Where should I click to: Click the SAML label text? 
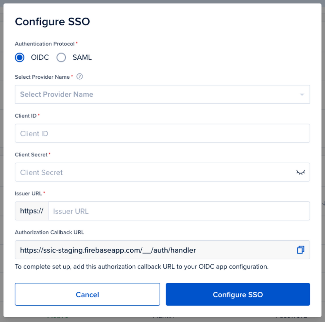point(82,57)
